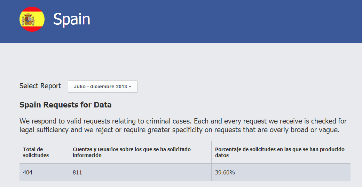362x187 pixels.
Task: Click the Select Report label
Action: click(40, 86)
